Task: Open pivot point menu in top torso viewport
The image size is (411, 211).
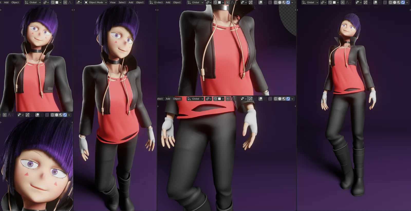Action: pos(209,2)
